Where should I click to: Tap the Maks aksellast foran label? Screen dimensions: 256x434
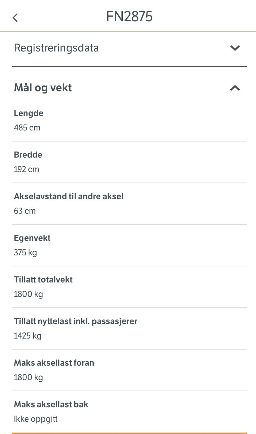click(54, 363)
